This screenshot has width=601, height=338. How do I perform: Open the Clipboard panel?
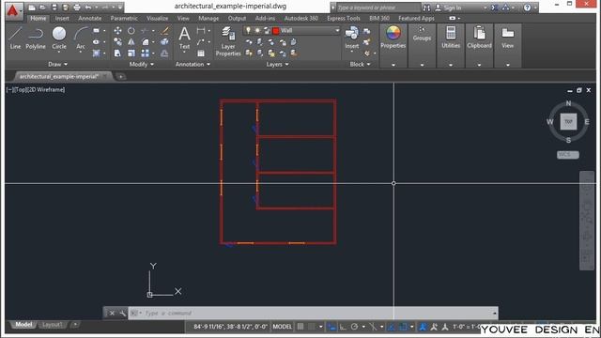point(479,37)
